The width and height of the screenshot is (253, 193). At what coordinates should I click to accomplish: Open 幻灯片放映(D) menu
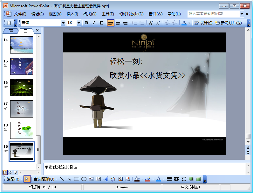click(131, 14)
